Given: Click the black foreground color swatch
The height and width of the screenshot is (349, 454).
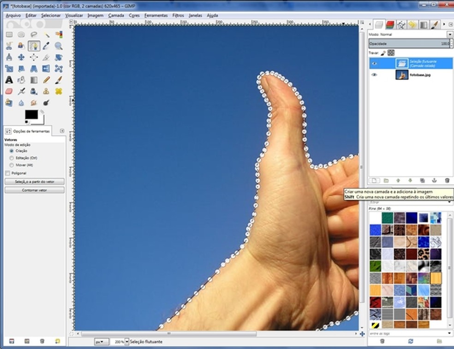Looking at the screenshot, I should 31,115.
